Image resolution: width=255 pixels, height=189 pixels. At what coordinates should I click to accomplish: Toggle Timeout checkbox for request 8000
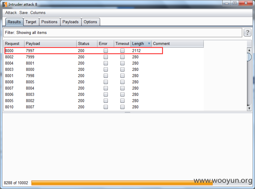click(122, 51)
